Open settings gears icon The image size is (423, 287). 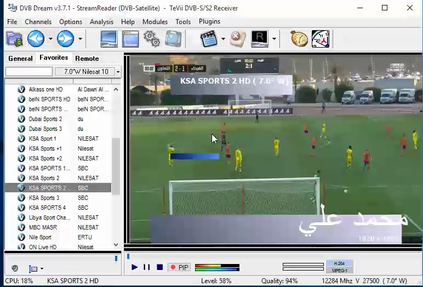point(152,39)
